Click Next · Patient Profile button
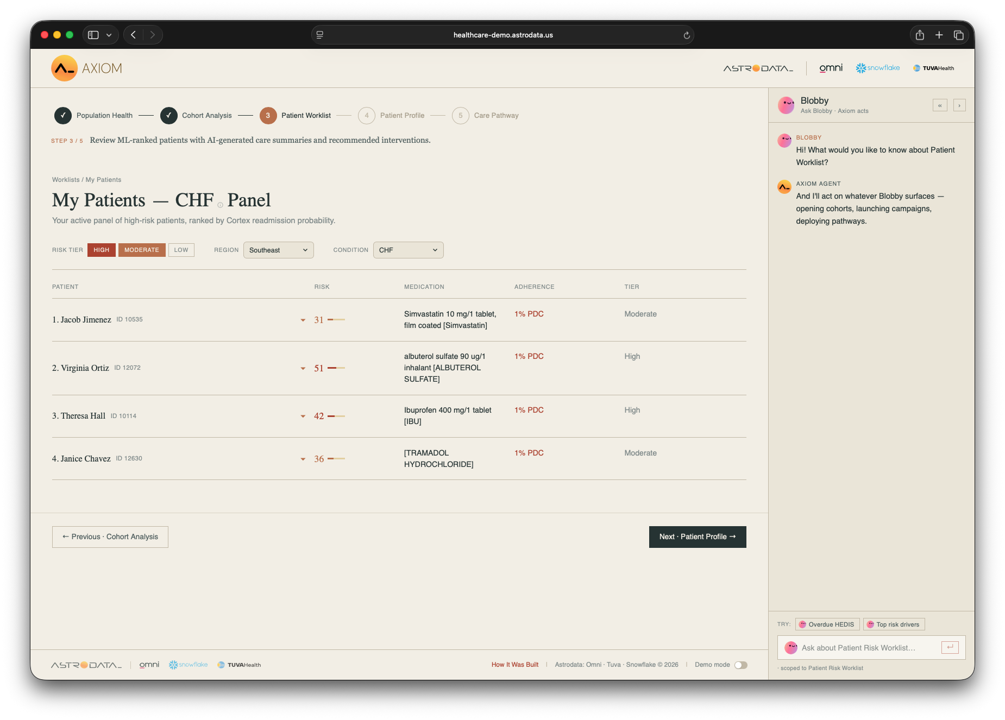The image size is (1005, 720). point(698,536)
